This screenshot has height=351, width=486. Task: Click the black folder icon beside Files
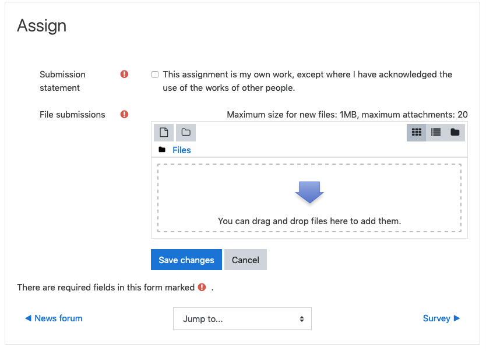tap(162, 150)
